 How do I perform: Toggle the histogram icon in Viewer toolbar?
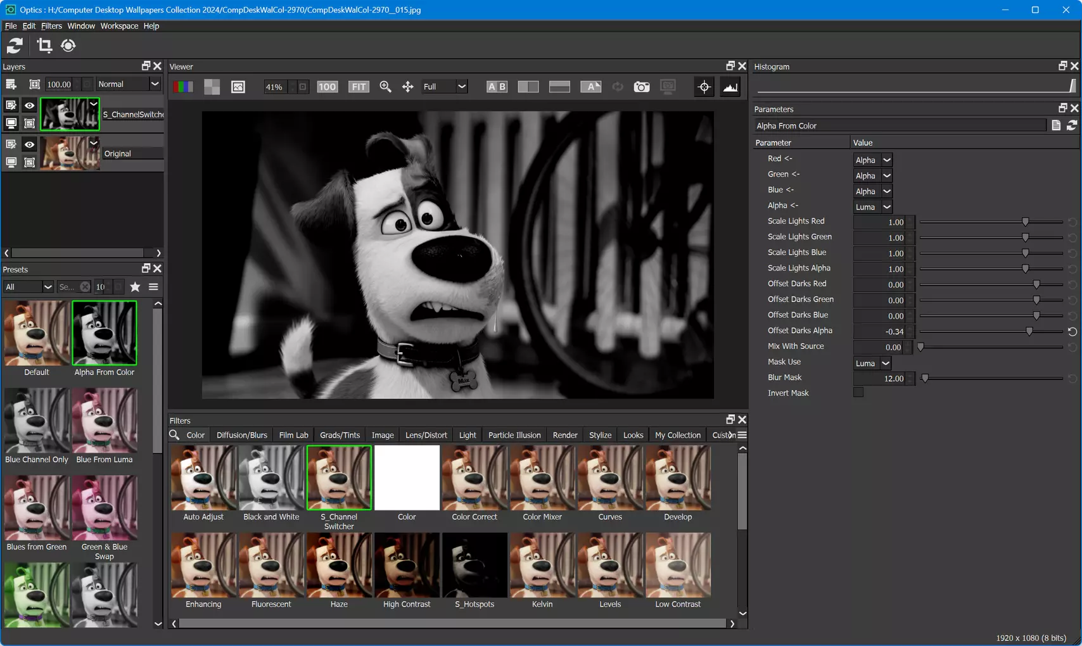tap(730, 87)
